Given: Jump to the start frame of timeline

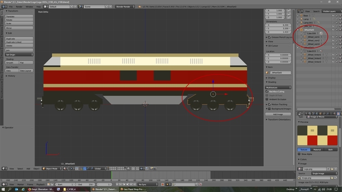Looking at the screenshot, I should [x=117, y=184].
